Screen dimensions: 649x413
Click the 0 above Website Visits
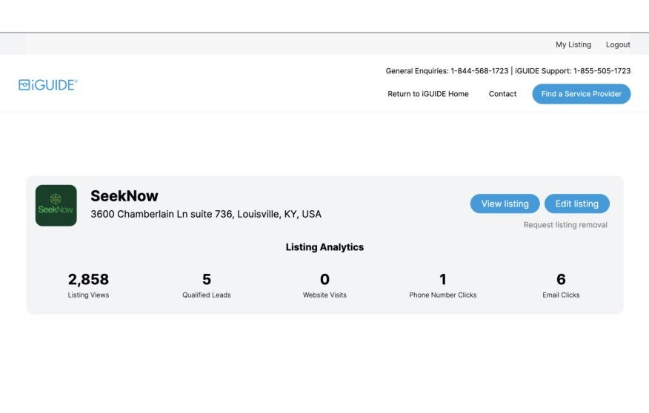click(x=324, y=280)
